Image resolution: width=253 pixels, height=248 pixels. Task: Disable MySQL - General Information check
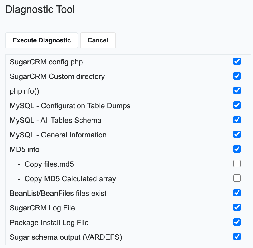pos(237,134)
